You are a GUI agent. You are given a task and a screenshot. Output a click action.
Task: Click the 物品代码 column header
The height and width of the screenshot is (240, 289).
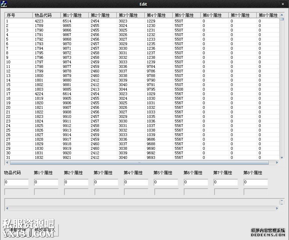pos(47,15)
